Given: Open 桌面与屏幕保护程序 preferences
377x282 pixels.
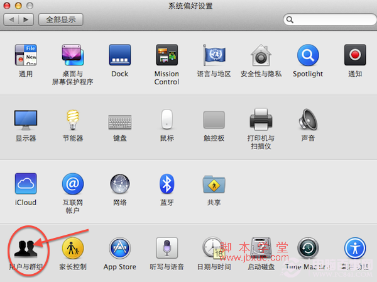Looking at the screenshot, I should click(x=73, y=55).
